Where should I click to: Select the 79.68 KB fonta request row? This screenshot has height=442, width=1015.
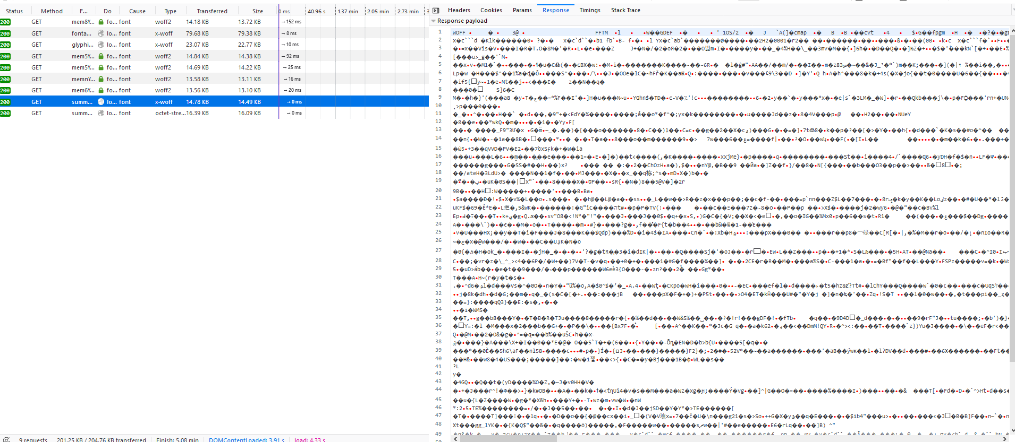(214, 33)
